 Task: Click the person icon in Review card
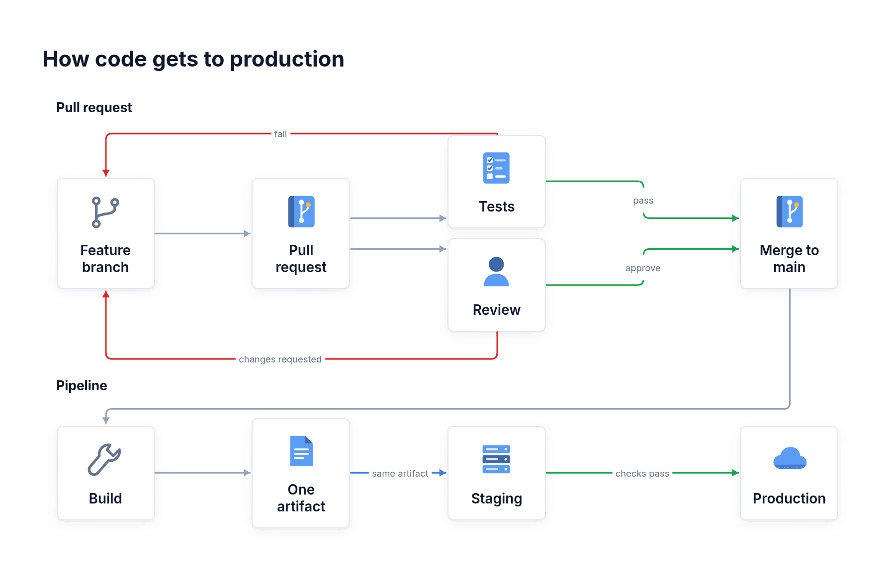(x=496, y=272)
